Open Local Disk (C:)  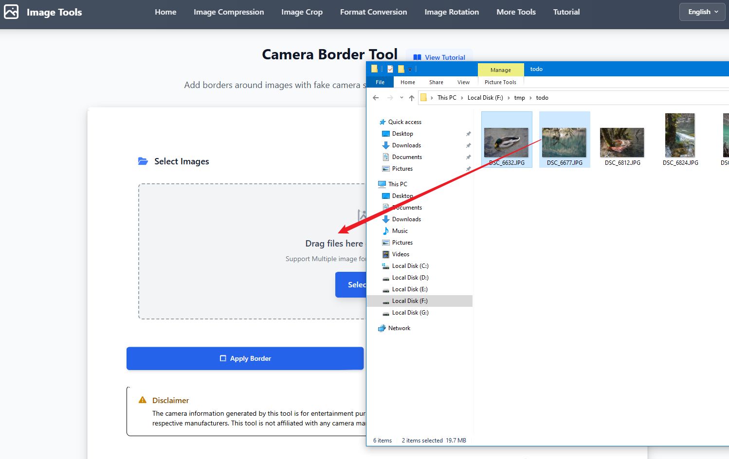click(410, 266)
